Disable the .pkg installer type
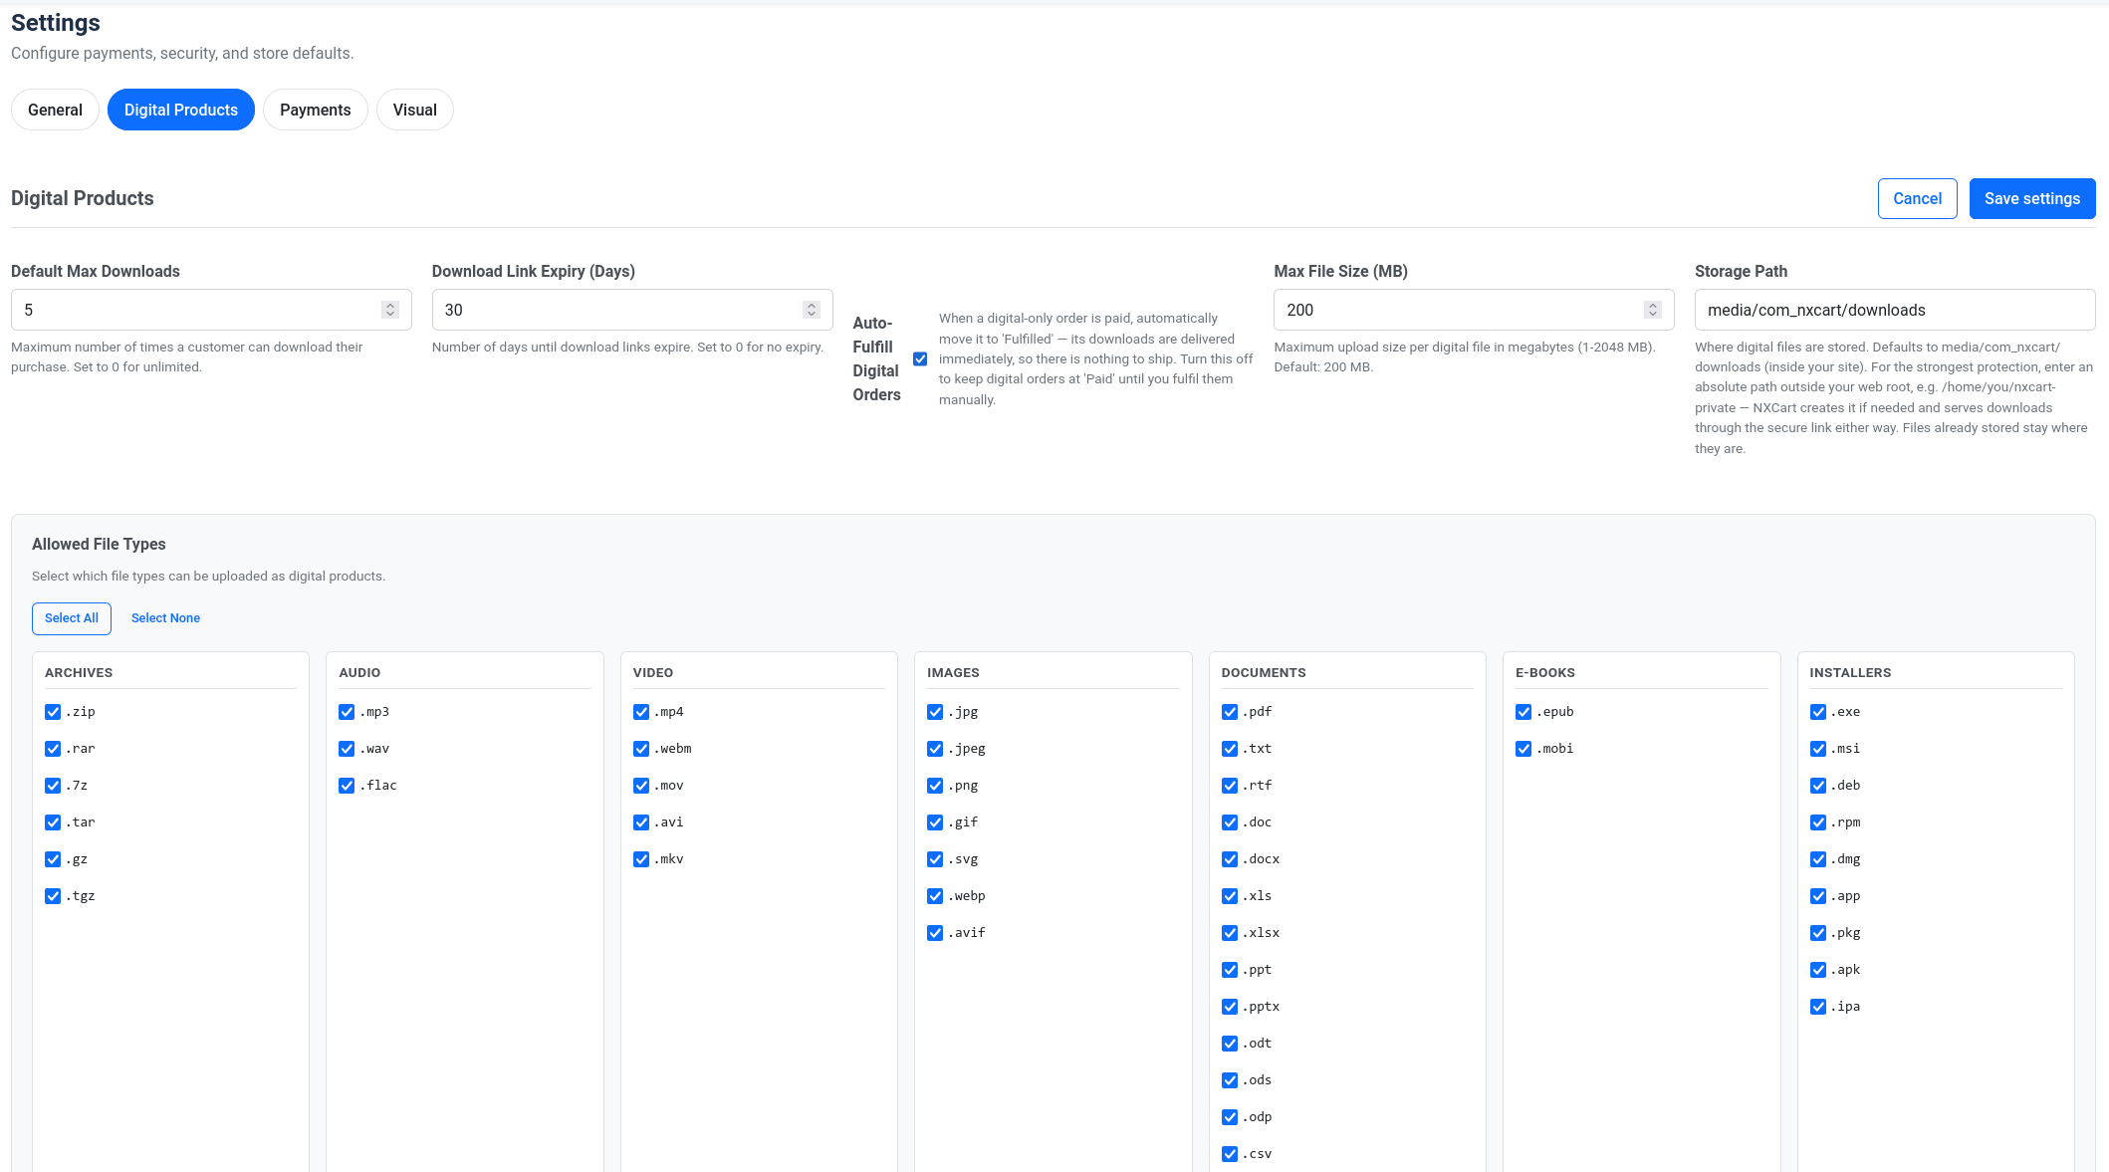2109x1172 pixels. click(x=1818, y=933)
